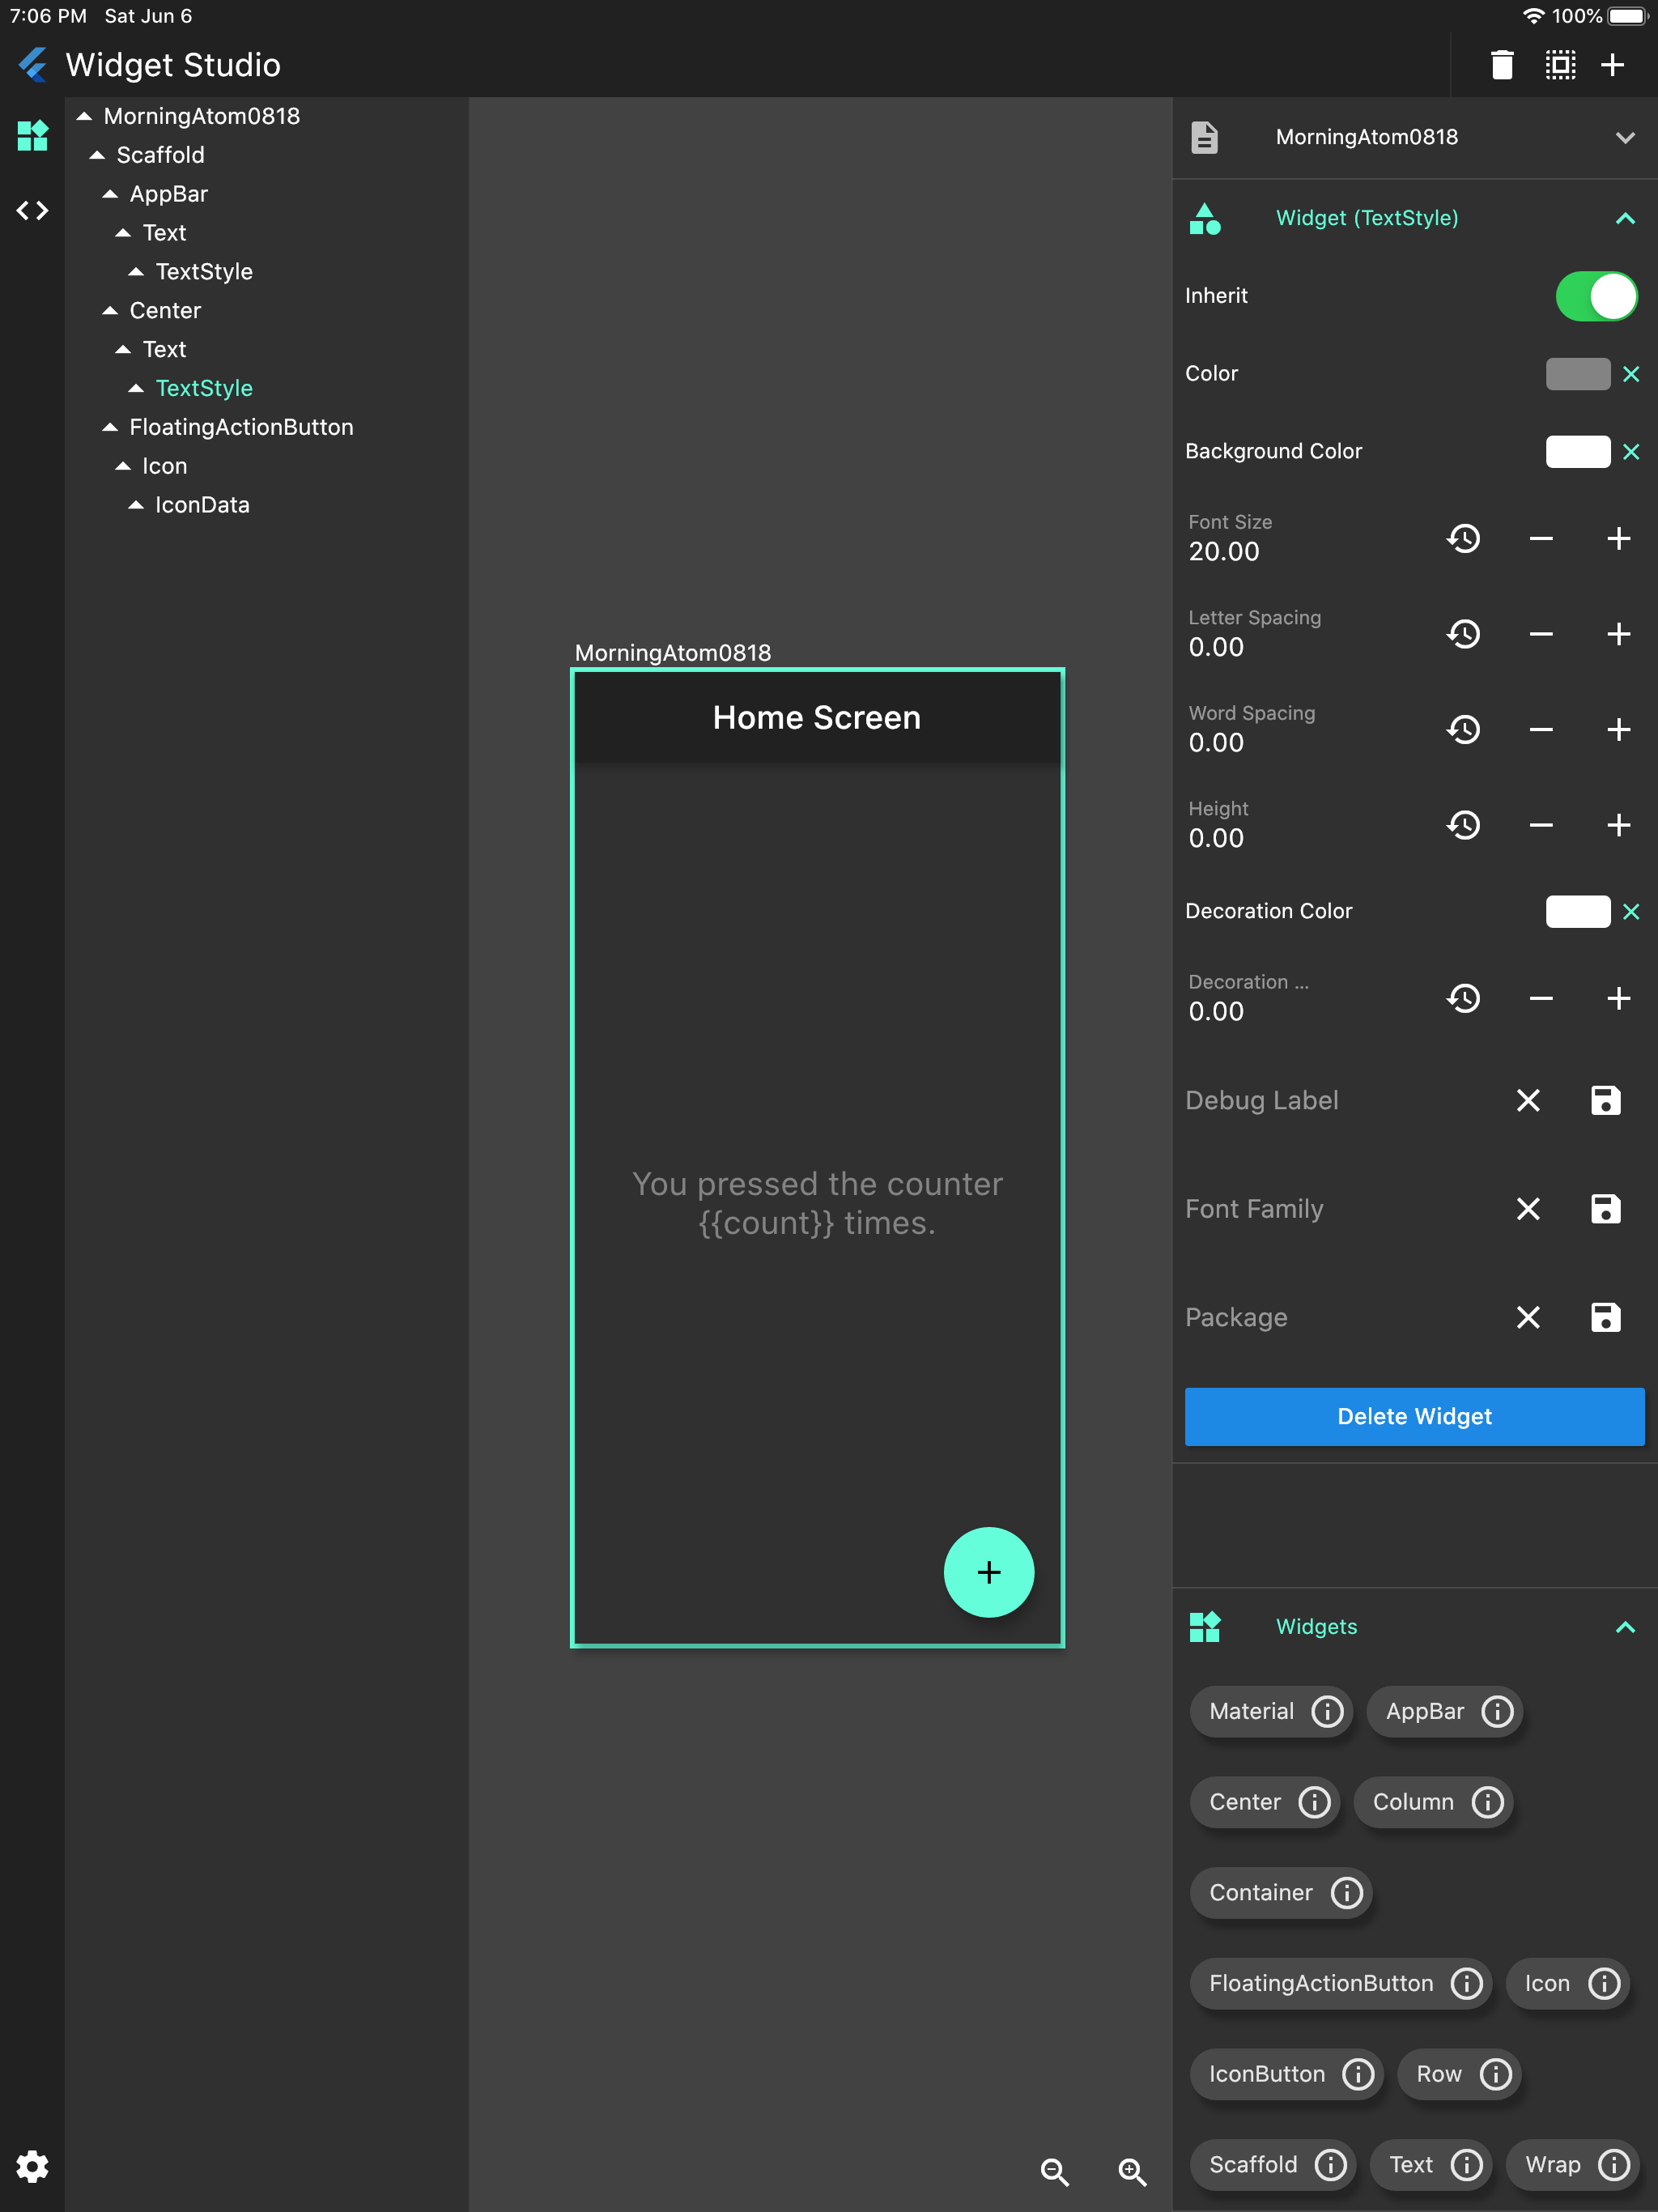Zoom out the canvas preview
Viewport: 1658px width, 2212px height.
[1055, 2171]
